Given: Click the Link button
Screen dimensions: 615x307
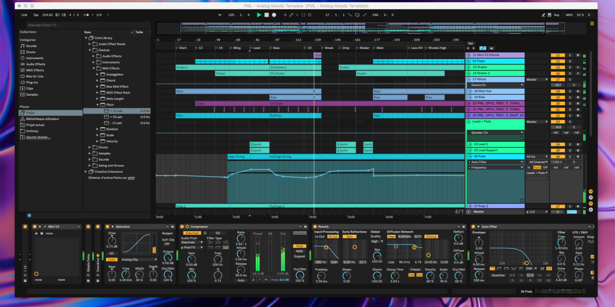Looking at the screenshot, I should click(x=24, y=15).
